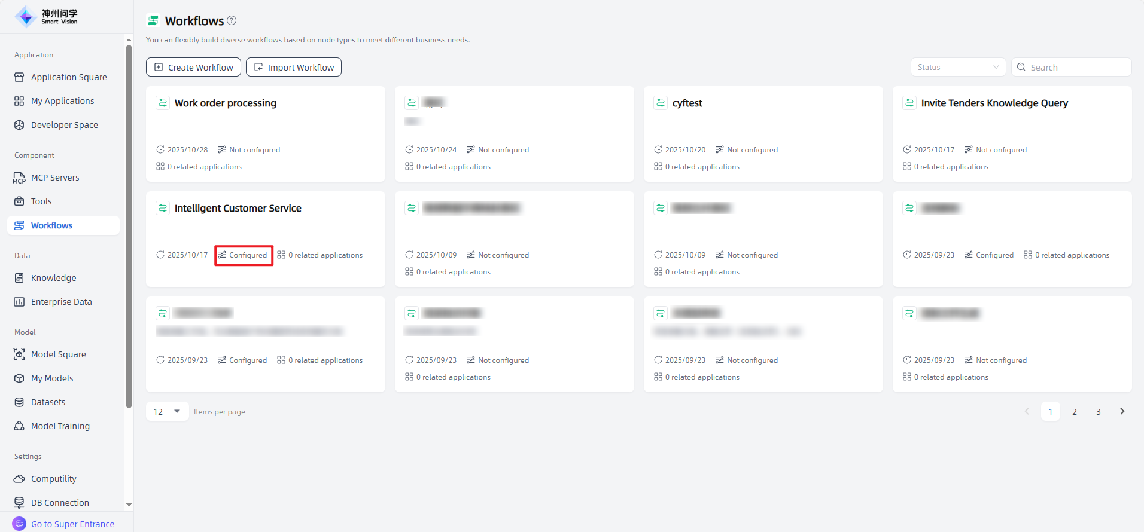Click the Smart Vision logo icon

click(26, 17)
